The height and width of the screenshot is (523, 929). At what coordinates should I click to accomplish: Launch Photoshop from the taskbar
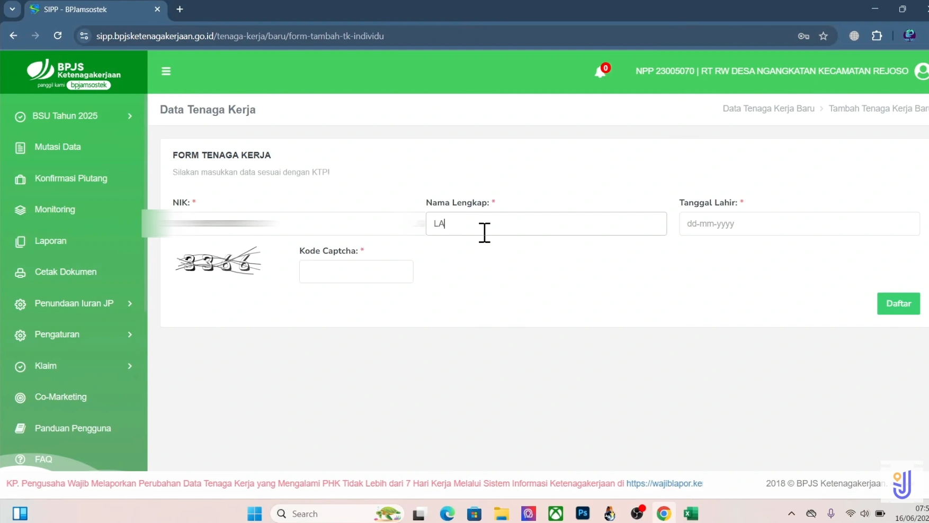[x=583, y=513]
